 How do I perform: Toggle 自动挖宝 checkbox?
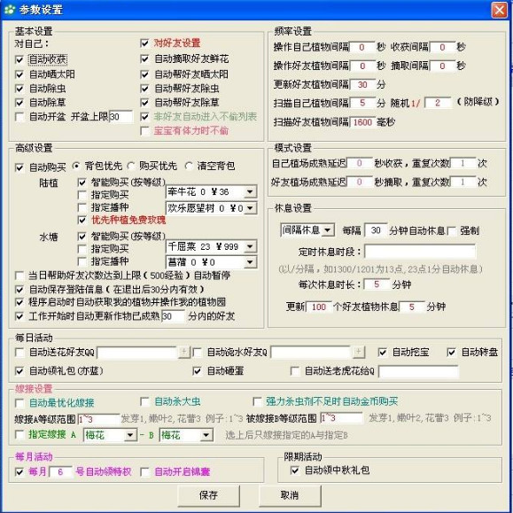(382, 353)
